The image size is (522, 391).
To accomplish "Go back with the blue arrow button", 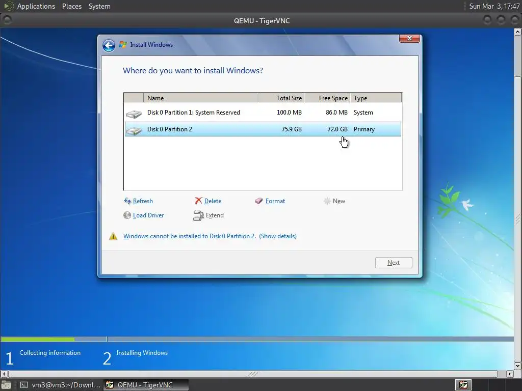I will pyautogui.click(x=109, y=45).
